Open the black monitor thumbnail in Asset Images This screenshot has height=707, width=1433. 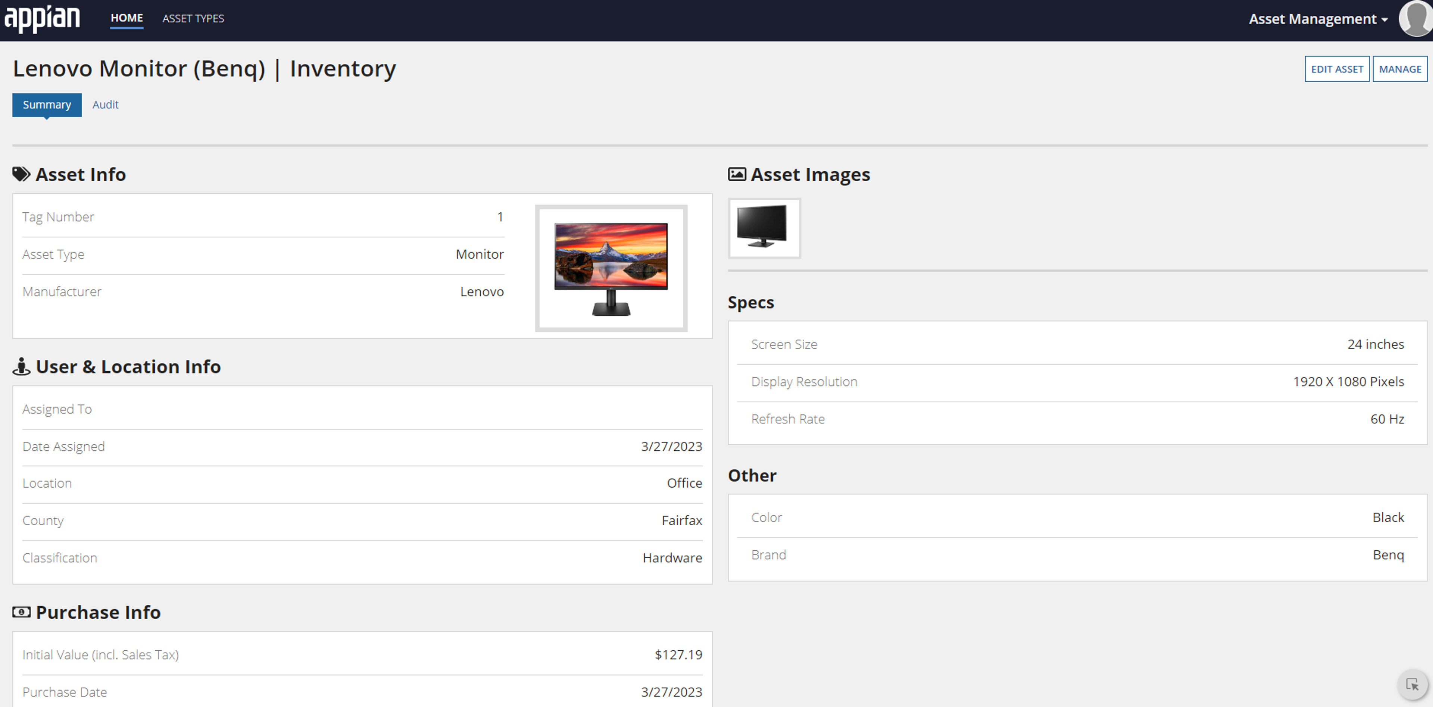pyautogui.click(x=764, y=228)
